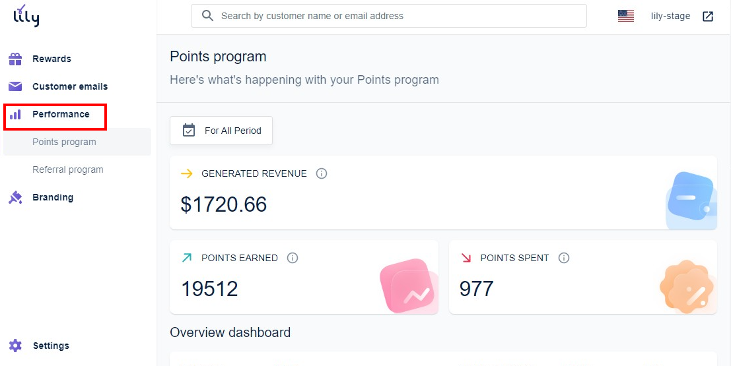
Task: Go to Rewards section
Action: [x=52, y=59]
